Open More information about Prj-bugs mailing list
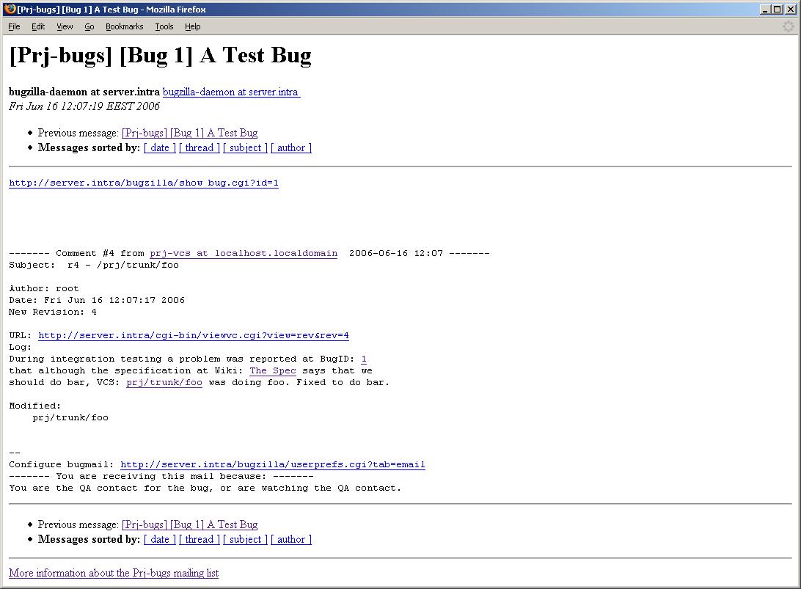 point(114,574)
